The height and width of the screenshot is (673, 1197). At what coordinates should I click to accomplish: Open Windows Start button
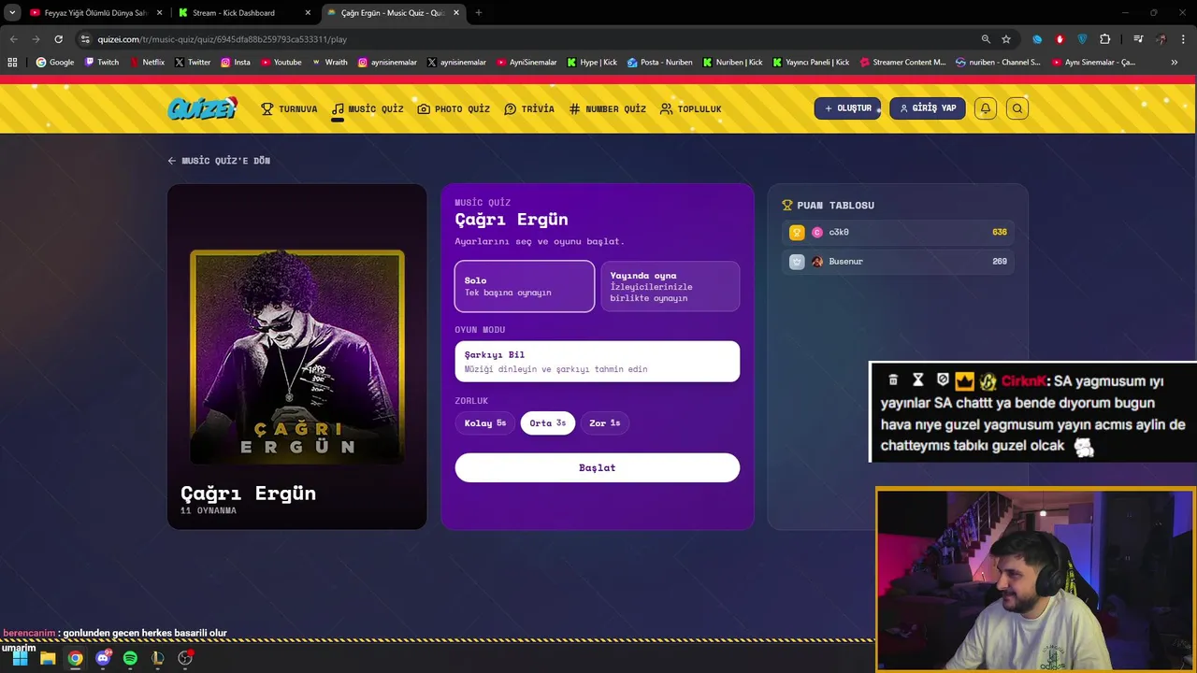20,658
